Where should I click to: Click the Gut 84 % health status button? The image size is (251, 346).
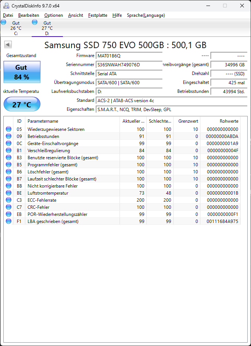[22, 72]
